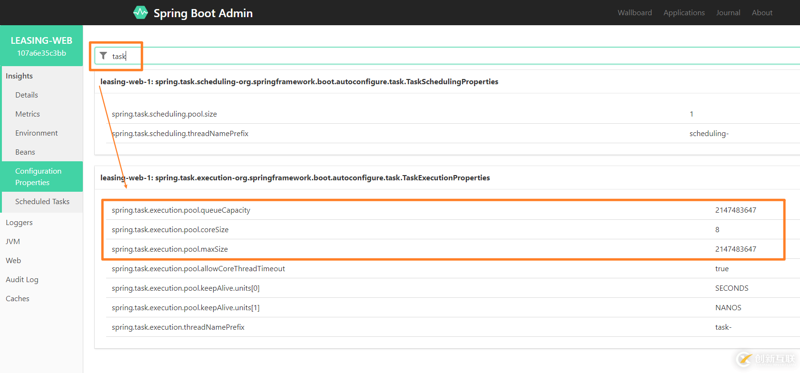Select Environment in the sidebar
The width and height of the screenshot is (800, 373).
37,133
